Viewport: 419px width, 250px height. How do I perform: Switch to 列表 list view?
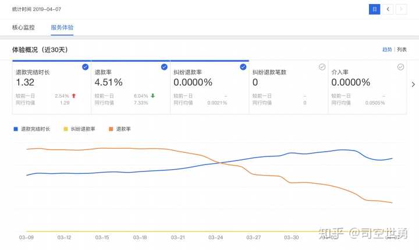(x=402, y=49)
